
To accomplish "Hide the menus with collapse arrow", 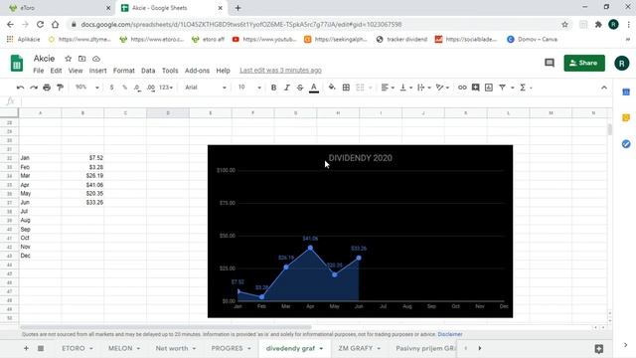I will (604, 88).
